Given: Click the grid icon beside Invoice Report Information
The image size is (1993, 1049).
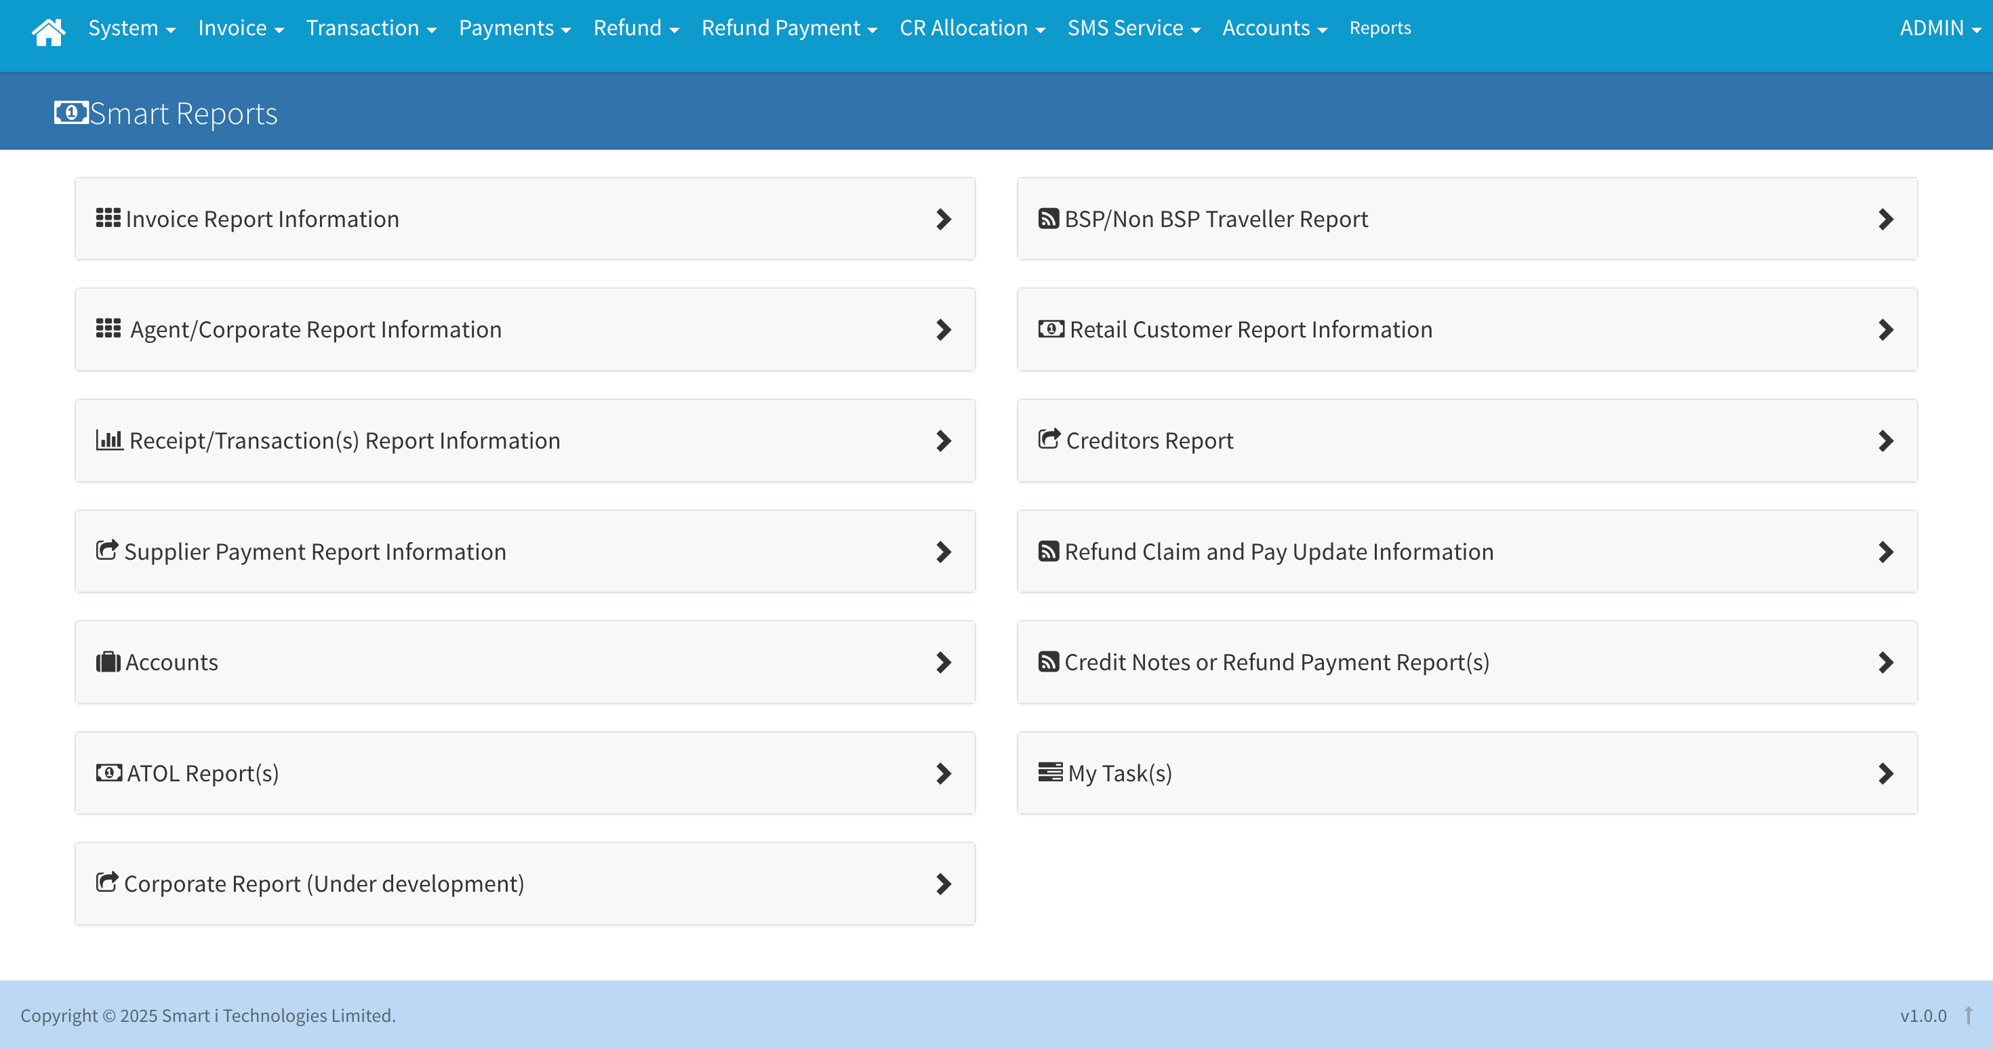Looking at the screenshot, I should (x=108, y=218).
